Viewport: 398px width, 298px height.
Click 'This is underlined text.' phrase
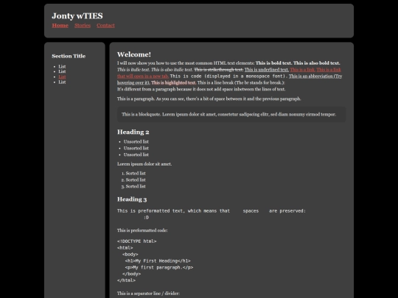pyautogui.click(x=267, y=70)
